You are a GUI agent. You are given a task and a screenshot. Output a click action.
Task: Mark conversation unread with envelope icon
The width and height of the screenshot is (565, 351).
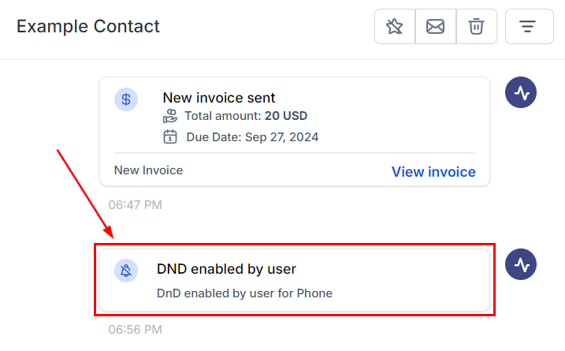coord(435,27)
